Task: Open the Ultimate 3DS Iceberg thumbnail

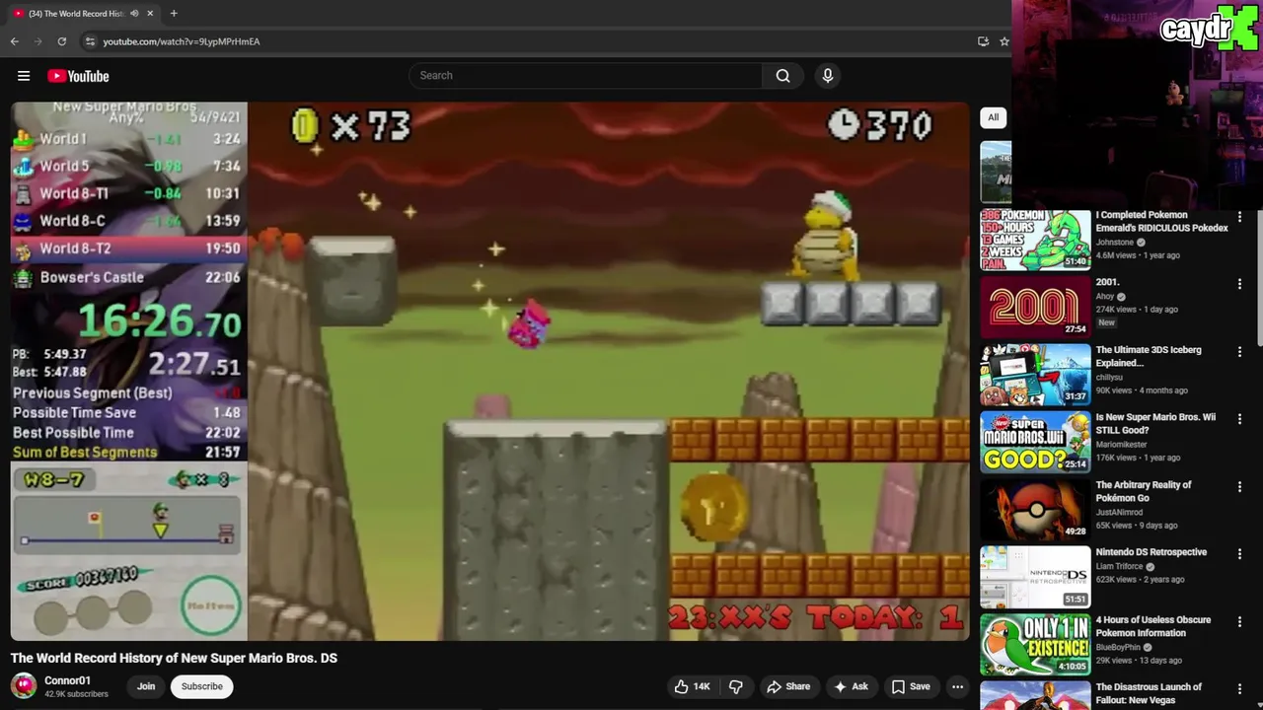Action: [x=1035, y=375]
